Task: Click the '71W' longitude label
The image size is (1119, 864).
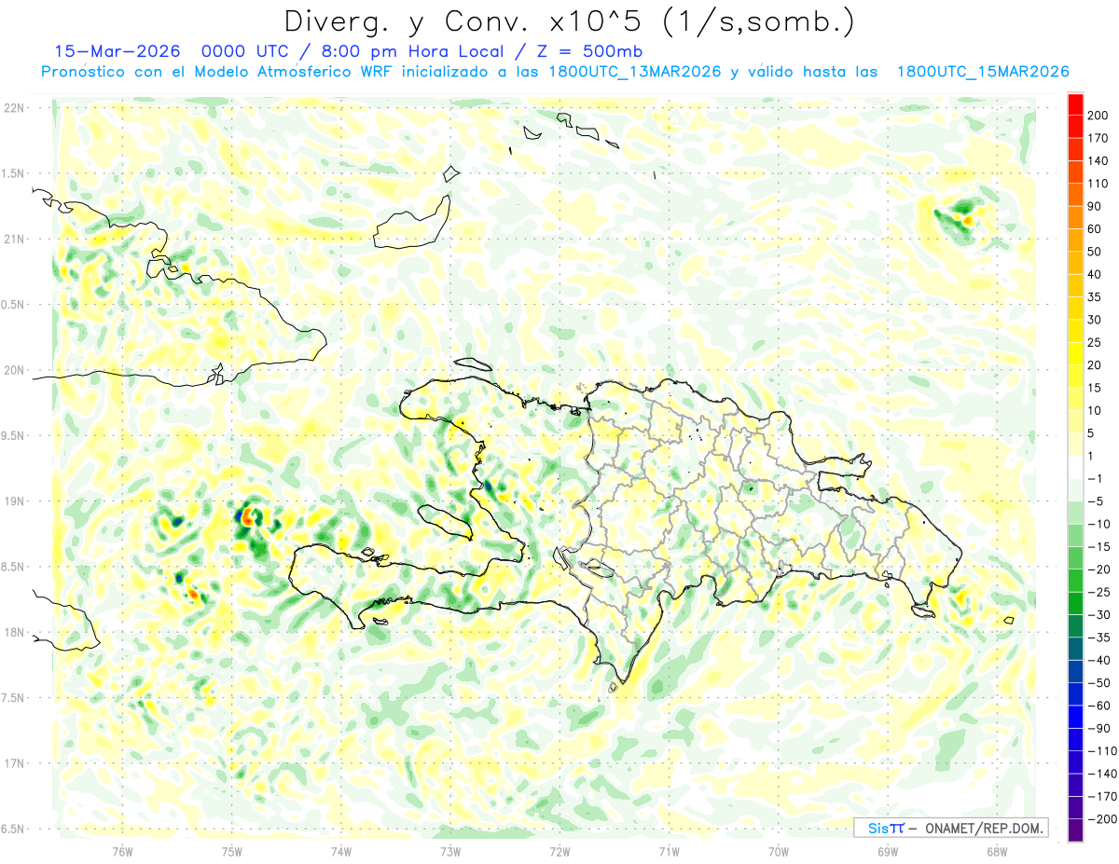Action: (669, 852)
